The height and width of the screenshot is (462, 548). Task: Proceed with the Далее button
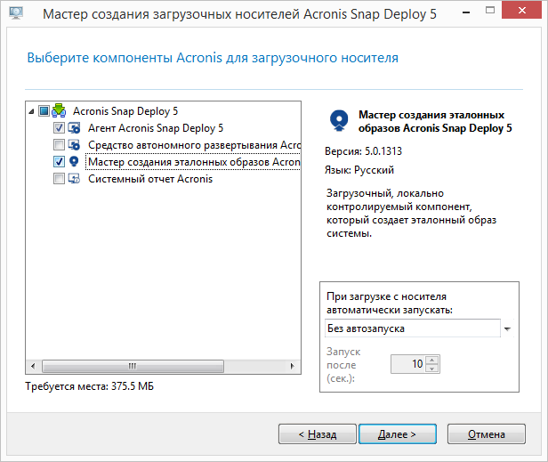pyautogui.click(x=398, y=434)
